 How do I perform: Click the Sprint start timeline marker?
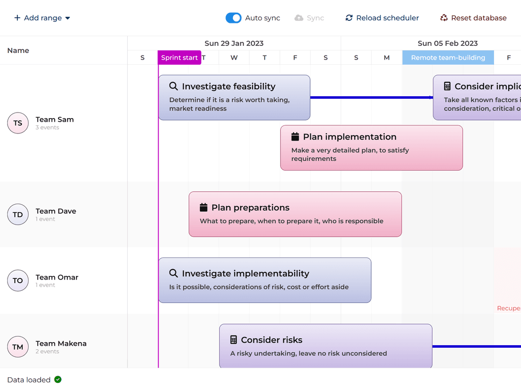point(179,58)
